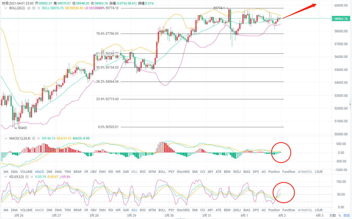Screen dimensions: 352x219
Task: Select BRAR in the MACD panel indicator row
Action: pos(78,172)
